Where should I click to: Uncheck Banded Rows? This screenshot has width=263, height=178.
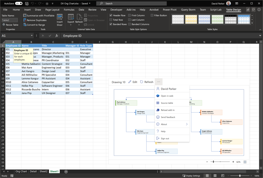pos(111,24)
